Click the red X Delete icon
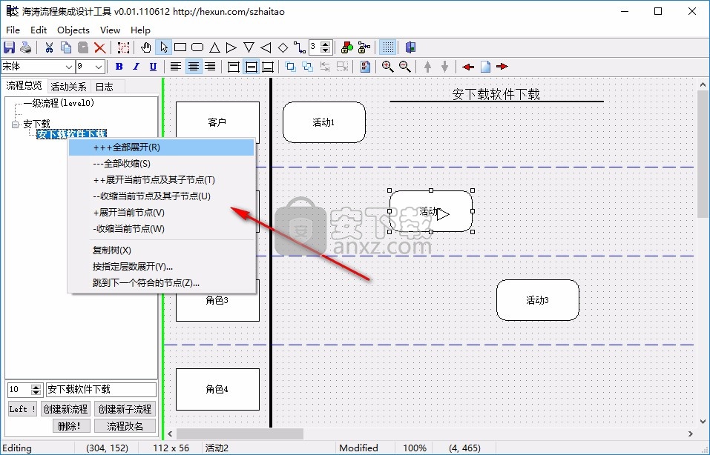 coord(99,47)
